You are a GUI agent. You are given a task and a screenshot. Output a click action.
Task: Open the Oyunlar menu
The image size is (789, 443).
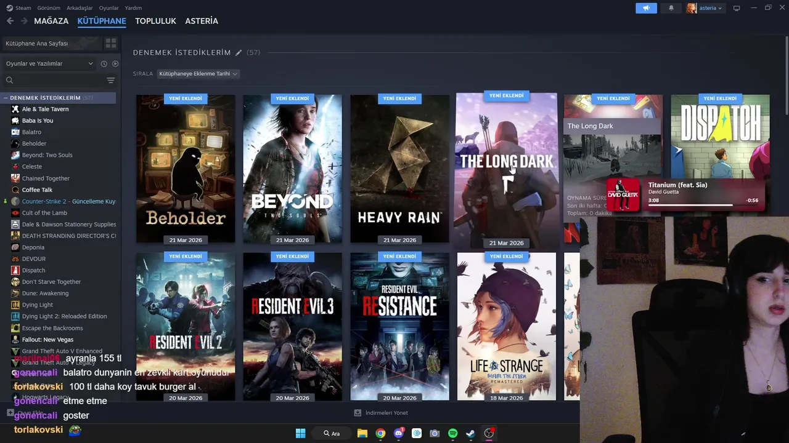(108, 8)
